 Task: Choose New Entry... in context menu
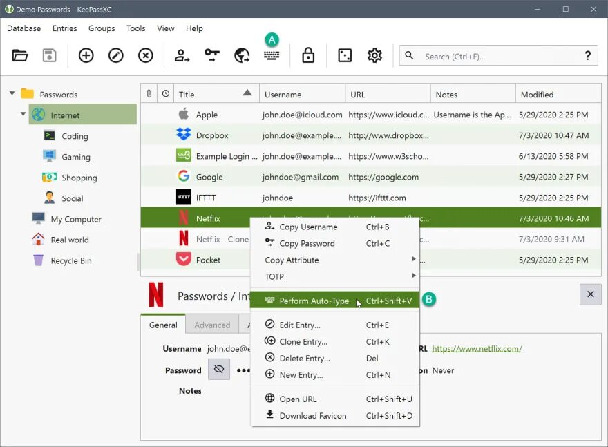click(334, 375)
